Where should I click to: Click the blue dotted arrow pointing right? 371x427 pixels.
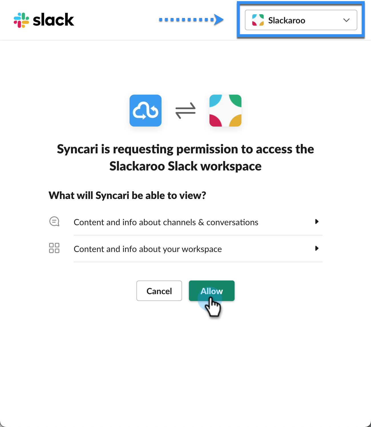tap(191, 20)
